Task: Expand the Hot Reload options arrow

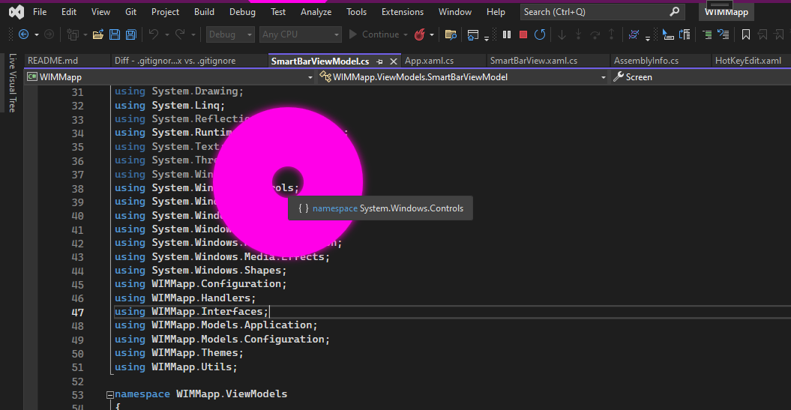Action: 431,34
